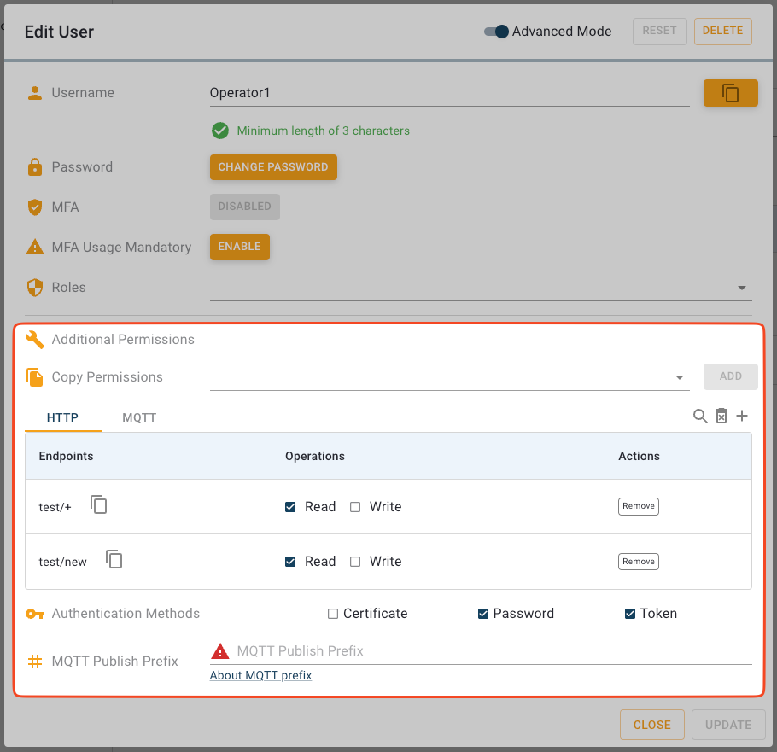Copy the test/new endpoint
The image size is (777, 752).
click(114, 560)
